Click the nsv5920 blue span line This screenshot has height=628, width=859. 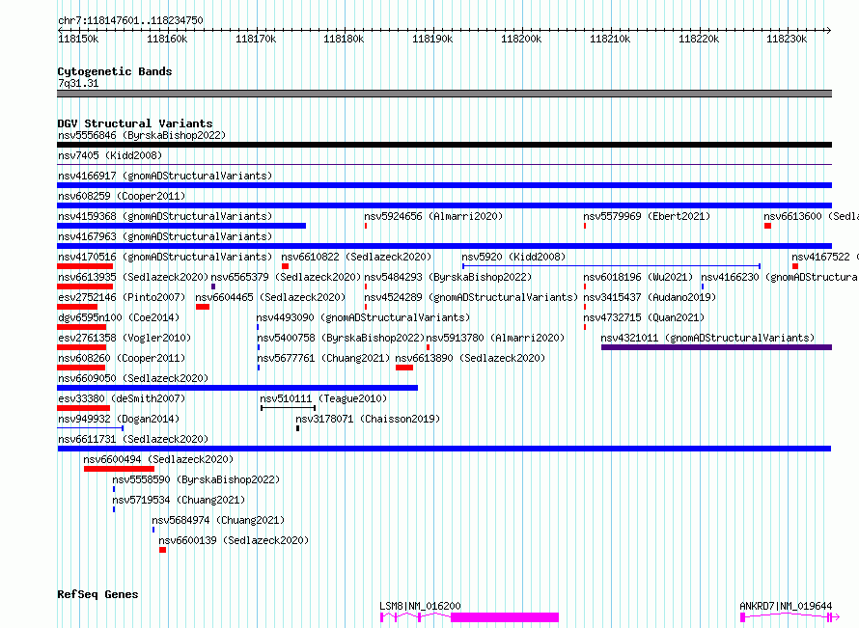click(611, 266)
